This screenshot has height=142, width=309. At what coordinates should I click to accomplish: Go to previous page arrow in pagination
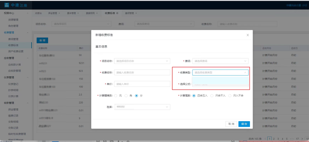265,139
